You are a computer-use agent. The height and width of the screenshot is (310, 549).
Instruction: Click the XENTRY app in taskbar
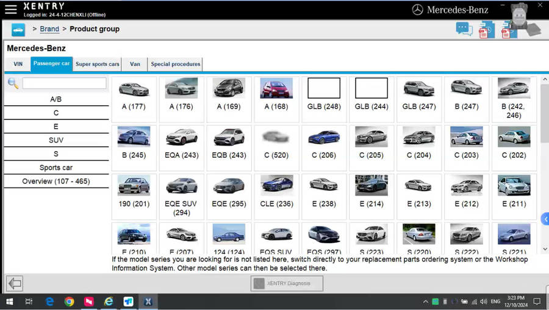pyautogui.click(x=148, y=301)
